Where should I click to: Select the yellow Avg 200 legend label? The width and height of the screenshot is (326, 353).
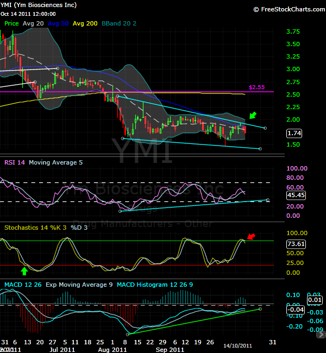tap(85, 23)
